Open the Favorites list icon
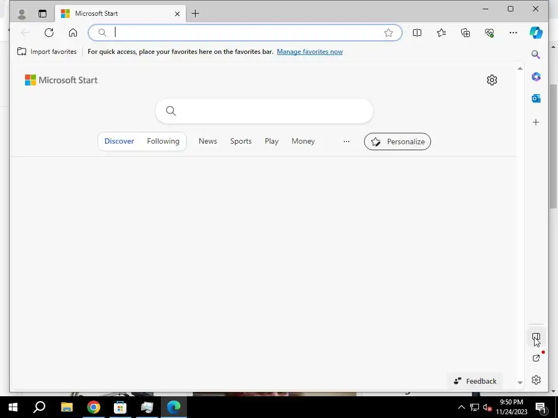This screenshot has height=418, width=558. coord(441,33)
